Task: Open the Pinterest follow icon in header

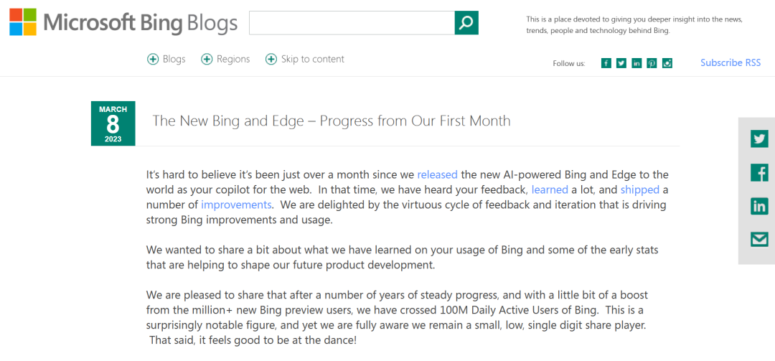Action: 652,63
